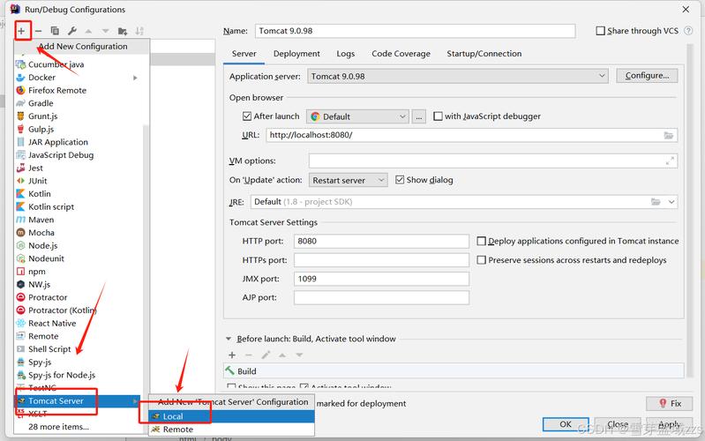Open Application server dropdown
The width and height of the screenshot is (705, 441).
tap(458, 77)
